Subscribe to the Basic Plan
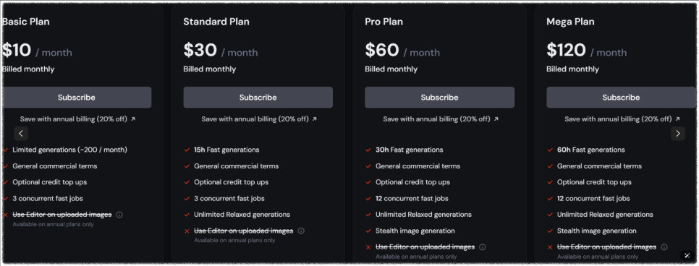Viewport: 699px width, 266px height. tap(77, 97)
